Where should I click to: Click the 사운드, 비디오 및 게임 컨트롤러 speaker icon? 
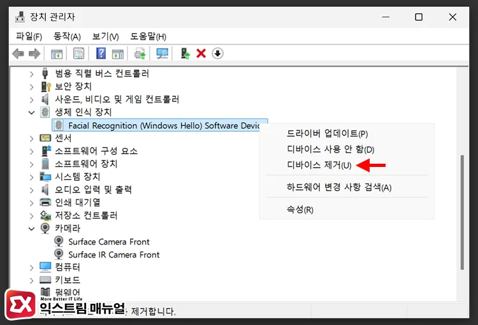[x=45, y=99]
